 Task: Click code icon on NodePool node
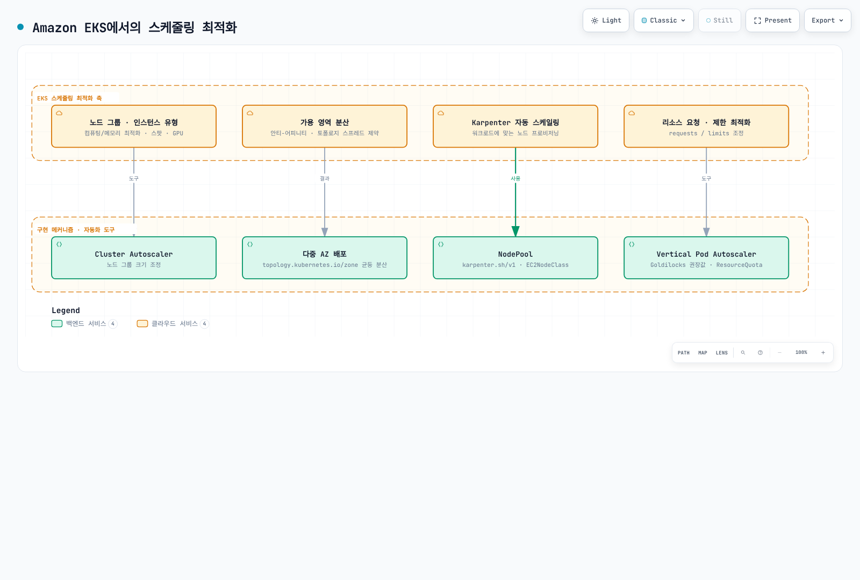coord(441,244)
